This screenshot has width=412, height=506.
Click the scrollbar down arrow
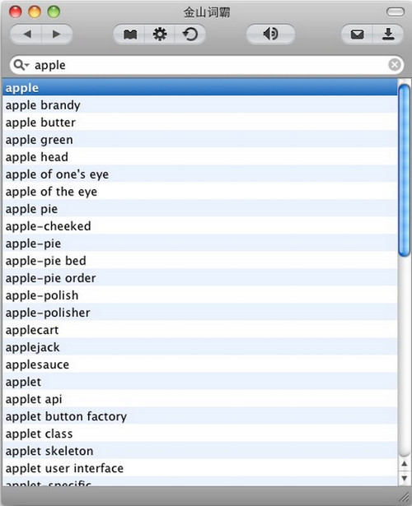405,478
